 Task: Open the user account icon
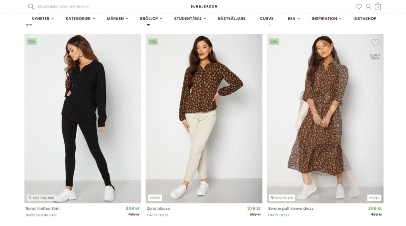click(x=368, y=6)
